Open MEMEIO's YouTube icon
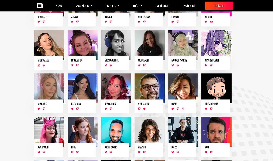 pyautogui.click(x=211, y=22)
